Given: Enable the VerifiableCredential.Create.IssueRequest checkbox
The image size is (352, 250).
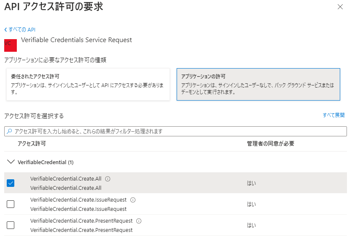Looking at the screenshot, I should click(11, 204).
